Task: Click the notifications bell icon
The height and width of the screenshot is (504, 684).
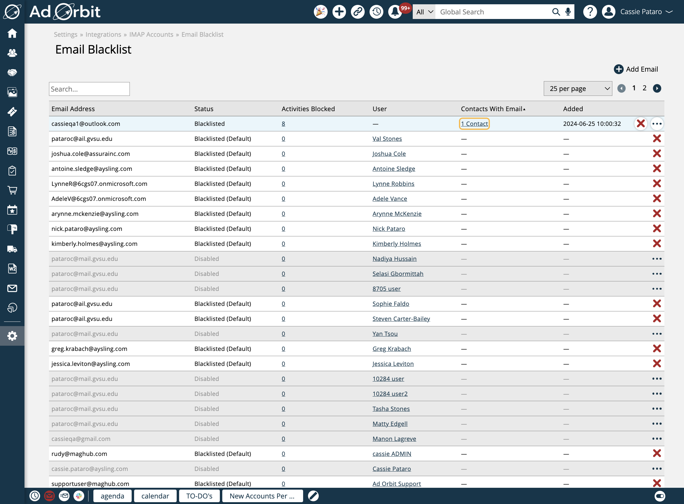Action: point(395,12)
